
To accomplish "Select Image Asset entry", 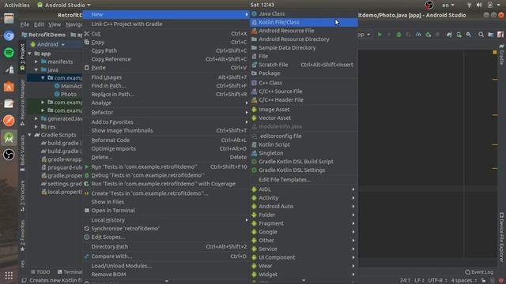I will (x=304, y=110).
